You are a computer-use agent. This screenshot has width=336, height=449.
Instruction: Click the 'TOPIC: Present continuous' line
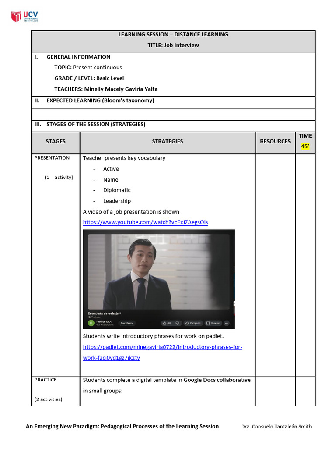coord(88,67)
